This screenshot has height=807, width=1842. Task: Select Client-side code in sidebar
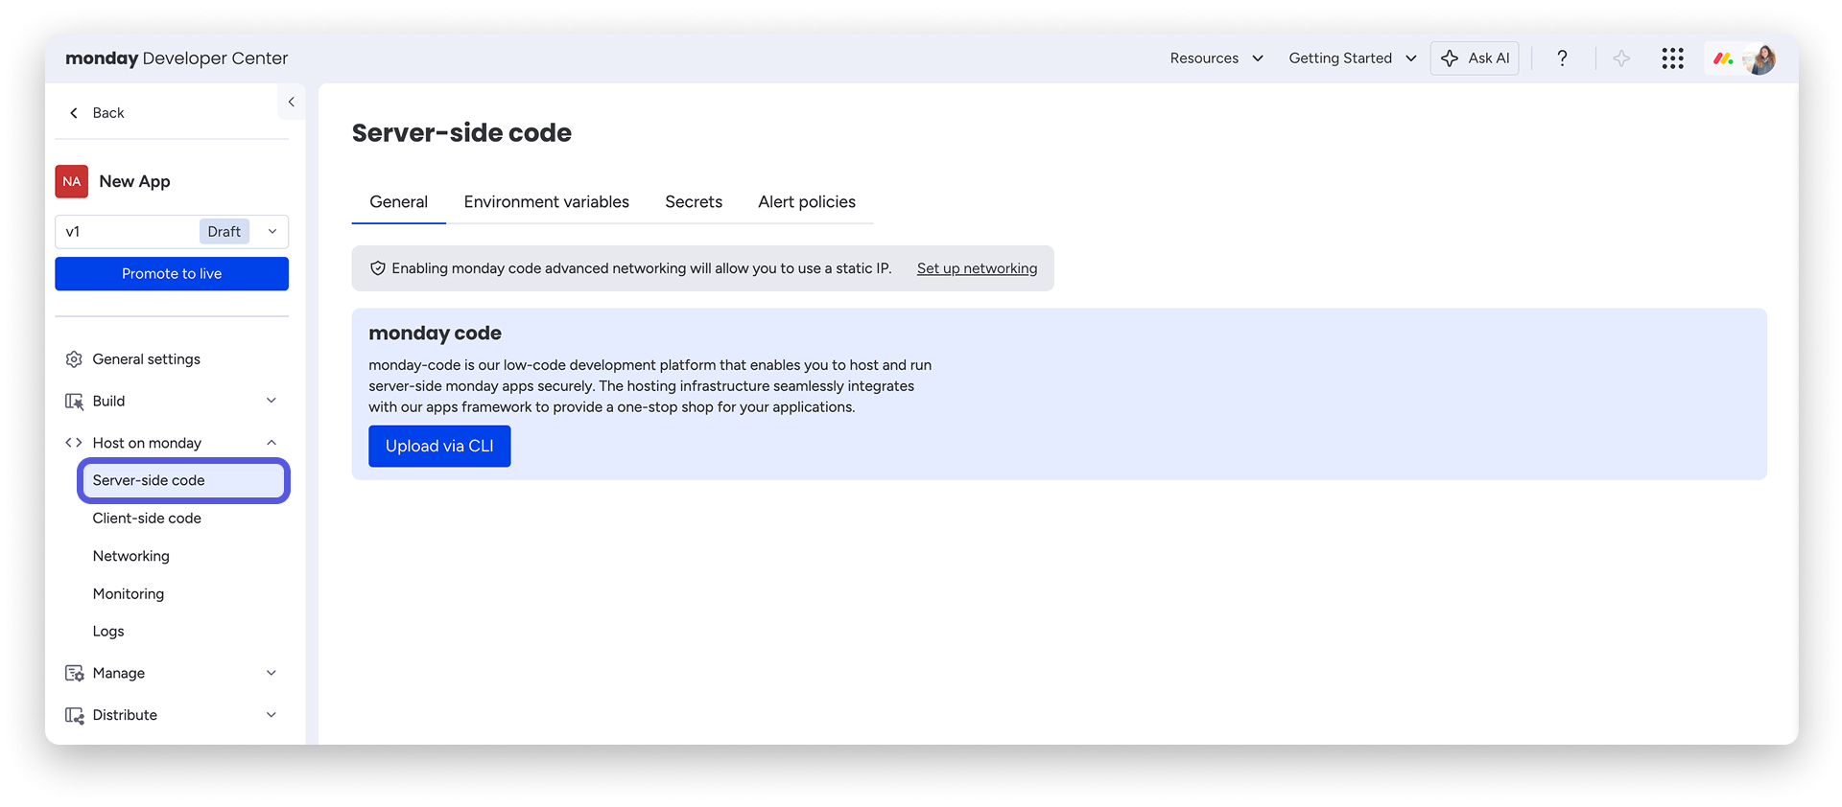(x=147, y=519)
